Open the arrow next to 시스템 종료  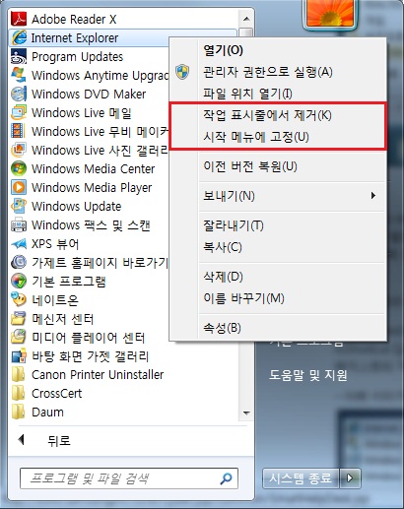pyautogui.click(x=350, y=478)
